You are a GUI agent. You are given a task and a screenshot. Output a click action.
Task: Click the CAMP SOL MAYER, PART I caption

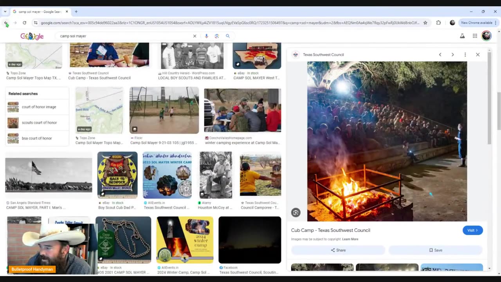tap(36, 208)
